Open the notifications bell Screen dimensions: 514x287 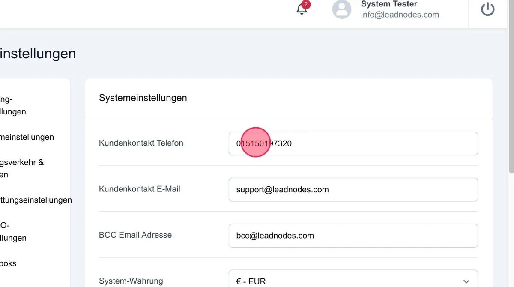(302, 9)
